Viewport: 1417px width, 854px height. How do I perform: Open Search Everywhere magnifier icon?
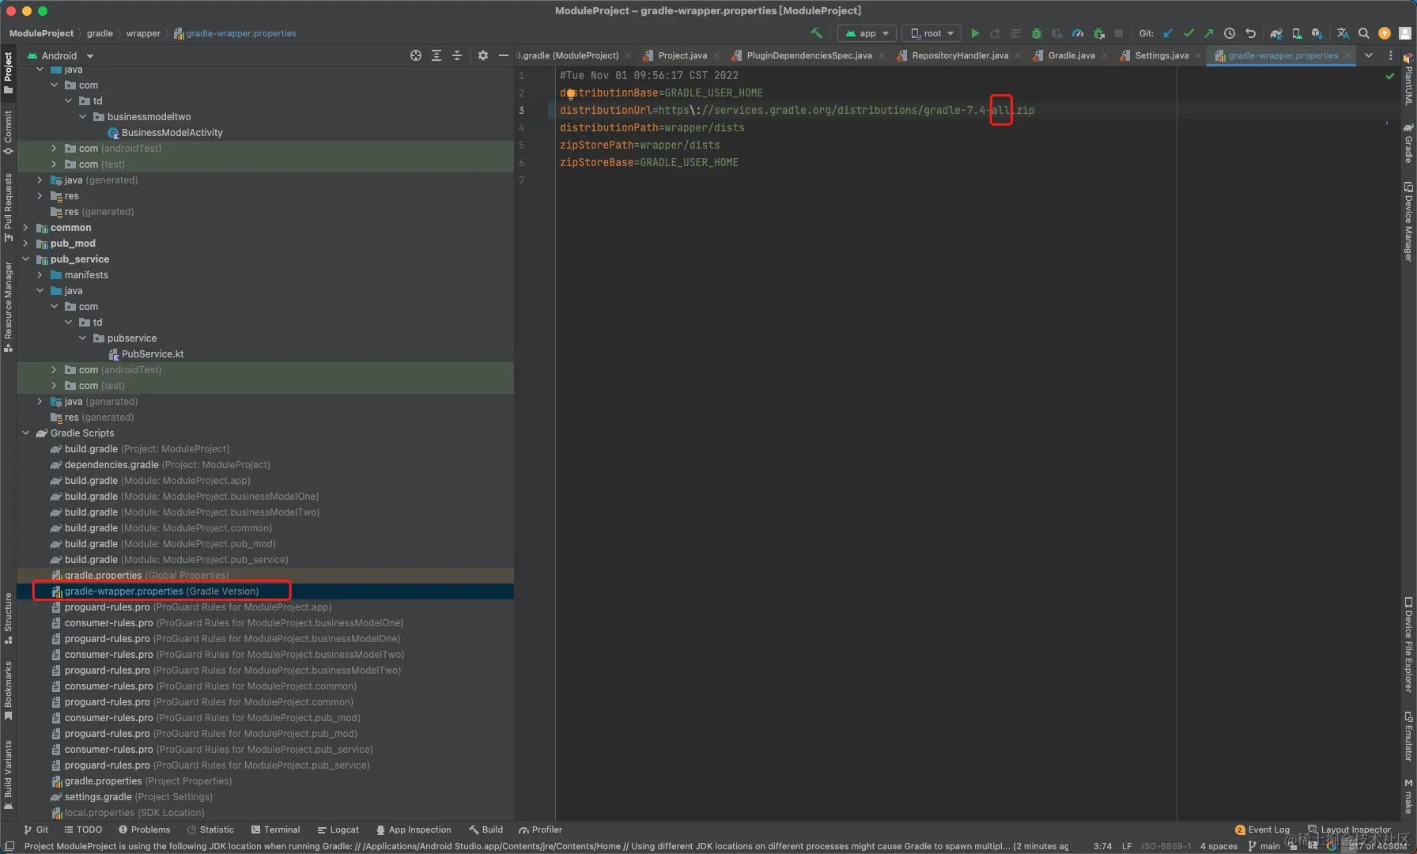(x=1364, y=33)
